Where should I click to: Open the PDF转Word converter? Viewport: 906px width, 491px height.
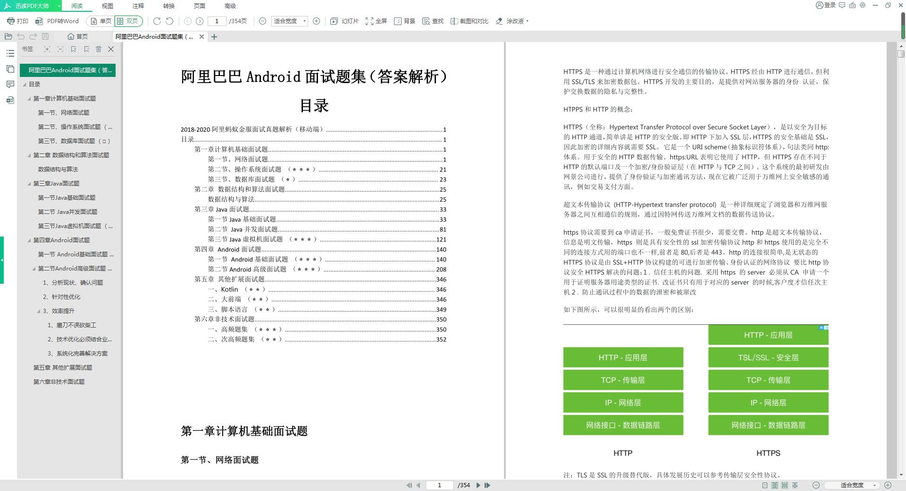(x=57, y=21)
